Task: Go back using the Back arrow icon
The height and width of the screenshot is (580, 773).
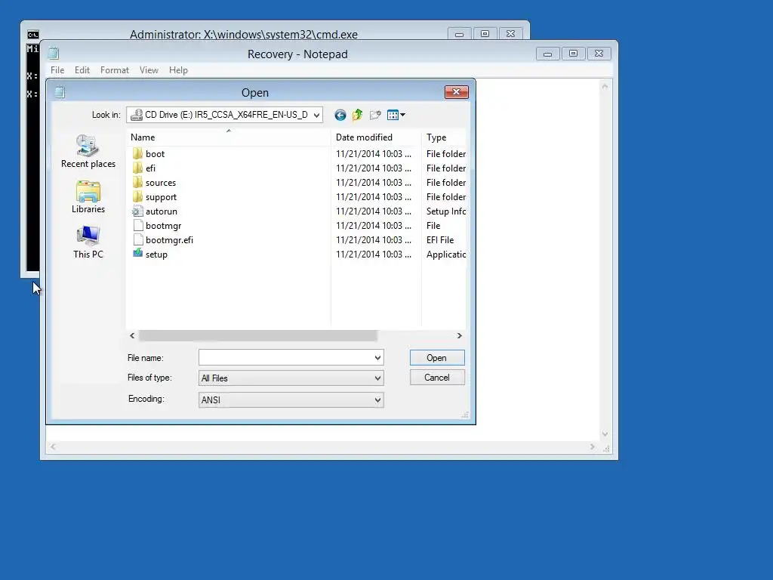Action: [x=340, y=115]
